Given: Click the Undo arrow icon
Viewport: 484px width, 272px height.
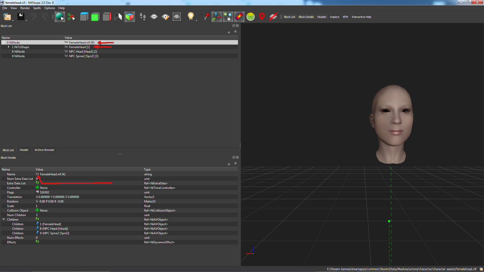Looking at the screenshot, I should [x=34, y=17].
